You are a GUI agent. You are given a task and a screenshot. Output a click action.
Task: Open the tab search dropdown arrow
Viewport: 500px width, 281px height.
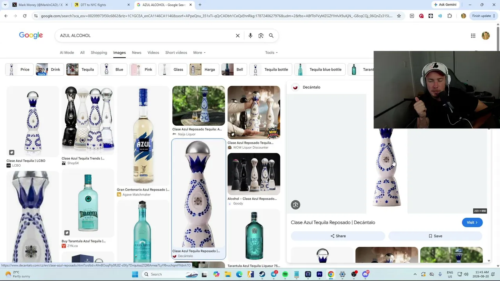5,5
